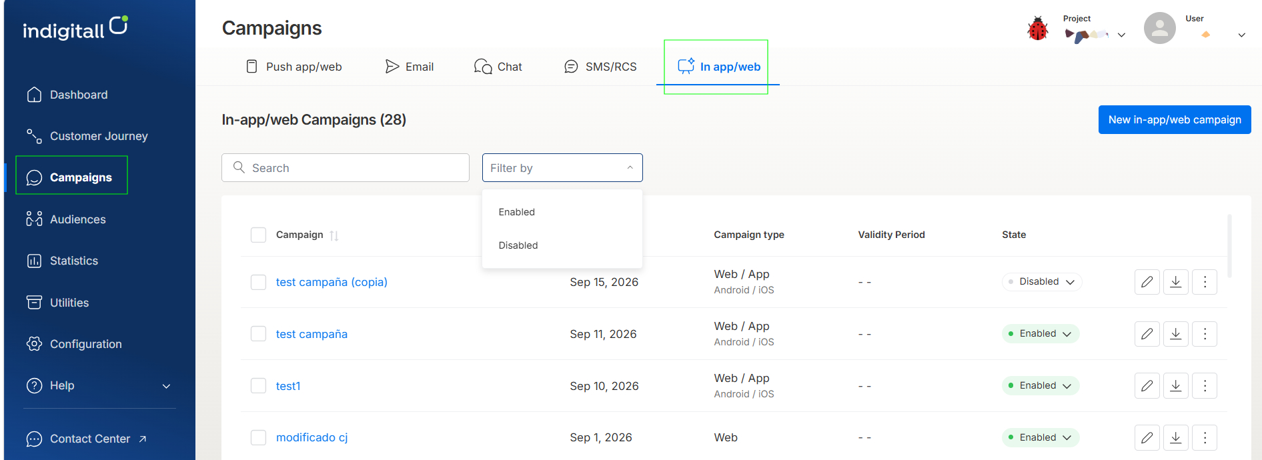Download the modificado cj campaign
This screenshot has height=460, width=1262.
1176,437
